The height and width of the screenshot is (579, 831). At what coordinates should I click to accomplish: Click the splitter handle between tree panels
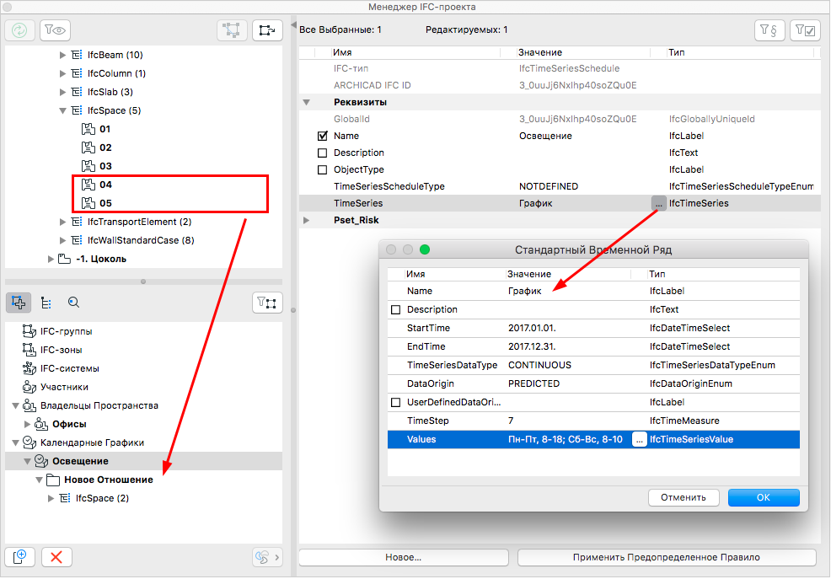(143, 281)
